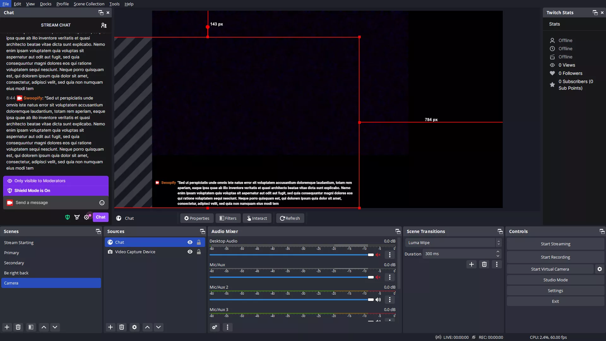Open Desktop Audio options three-dot menu
The image size is (606, 341).
coord(390,255)
